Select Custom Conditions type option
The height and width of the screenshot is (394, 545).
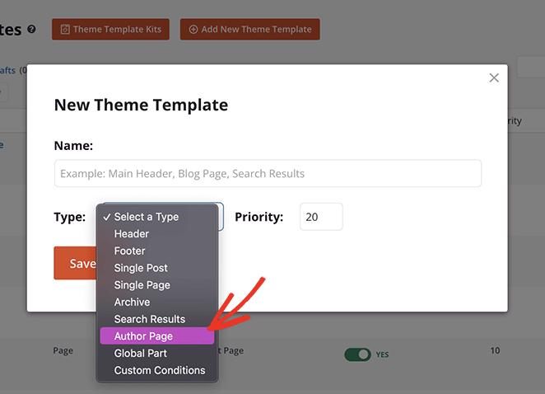point(157,370)
